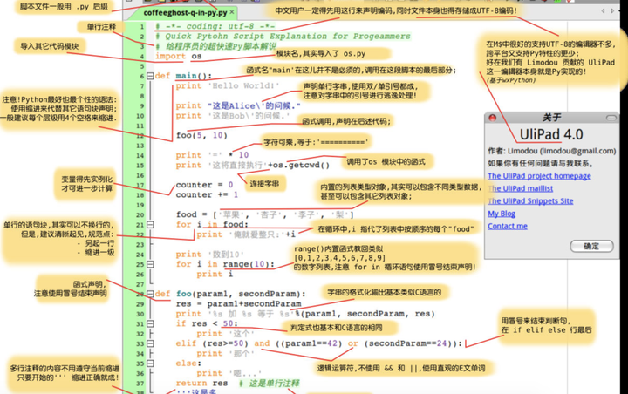Place cursor on the 'import os' line

click(178, 56)
